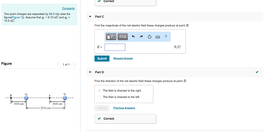
Task: Open the Figure 1 link
Action: (x=17, y=17)
